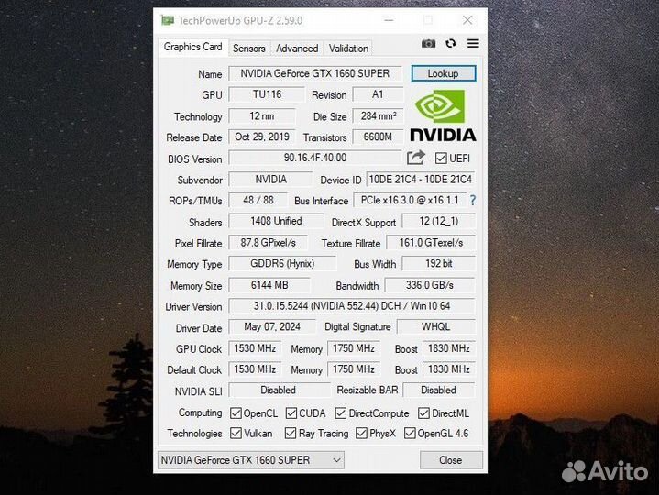
Task: Click the BIOS export share icon
Action: pyautogui.click(x=416, y=158)
